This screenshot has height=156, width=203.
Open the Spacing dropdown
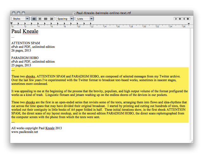[x=65, y=19]
